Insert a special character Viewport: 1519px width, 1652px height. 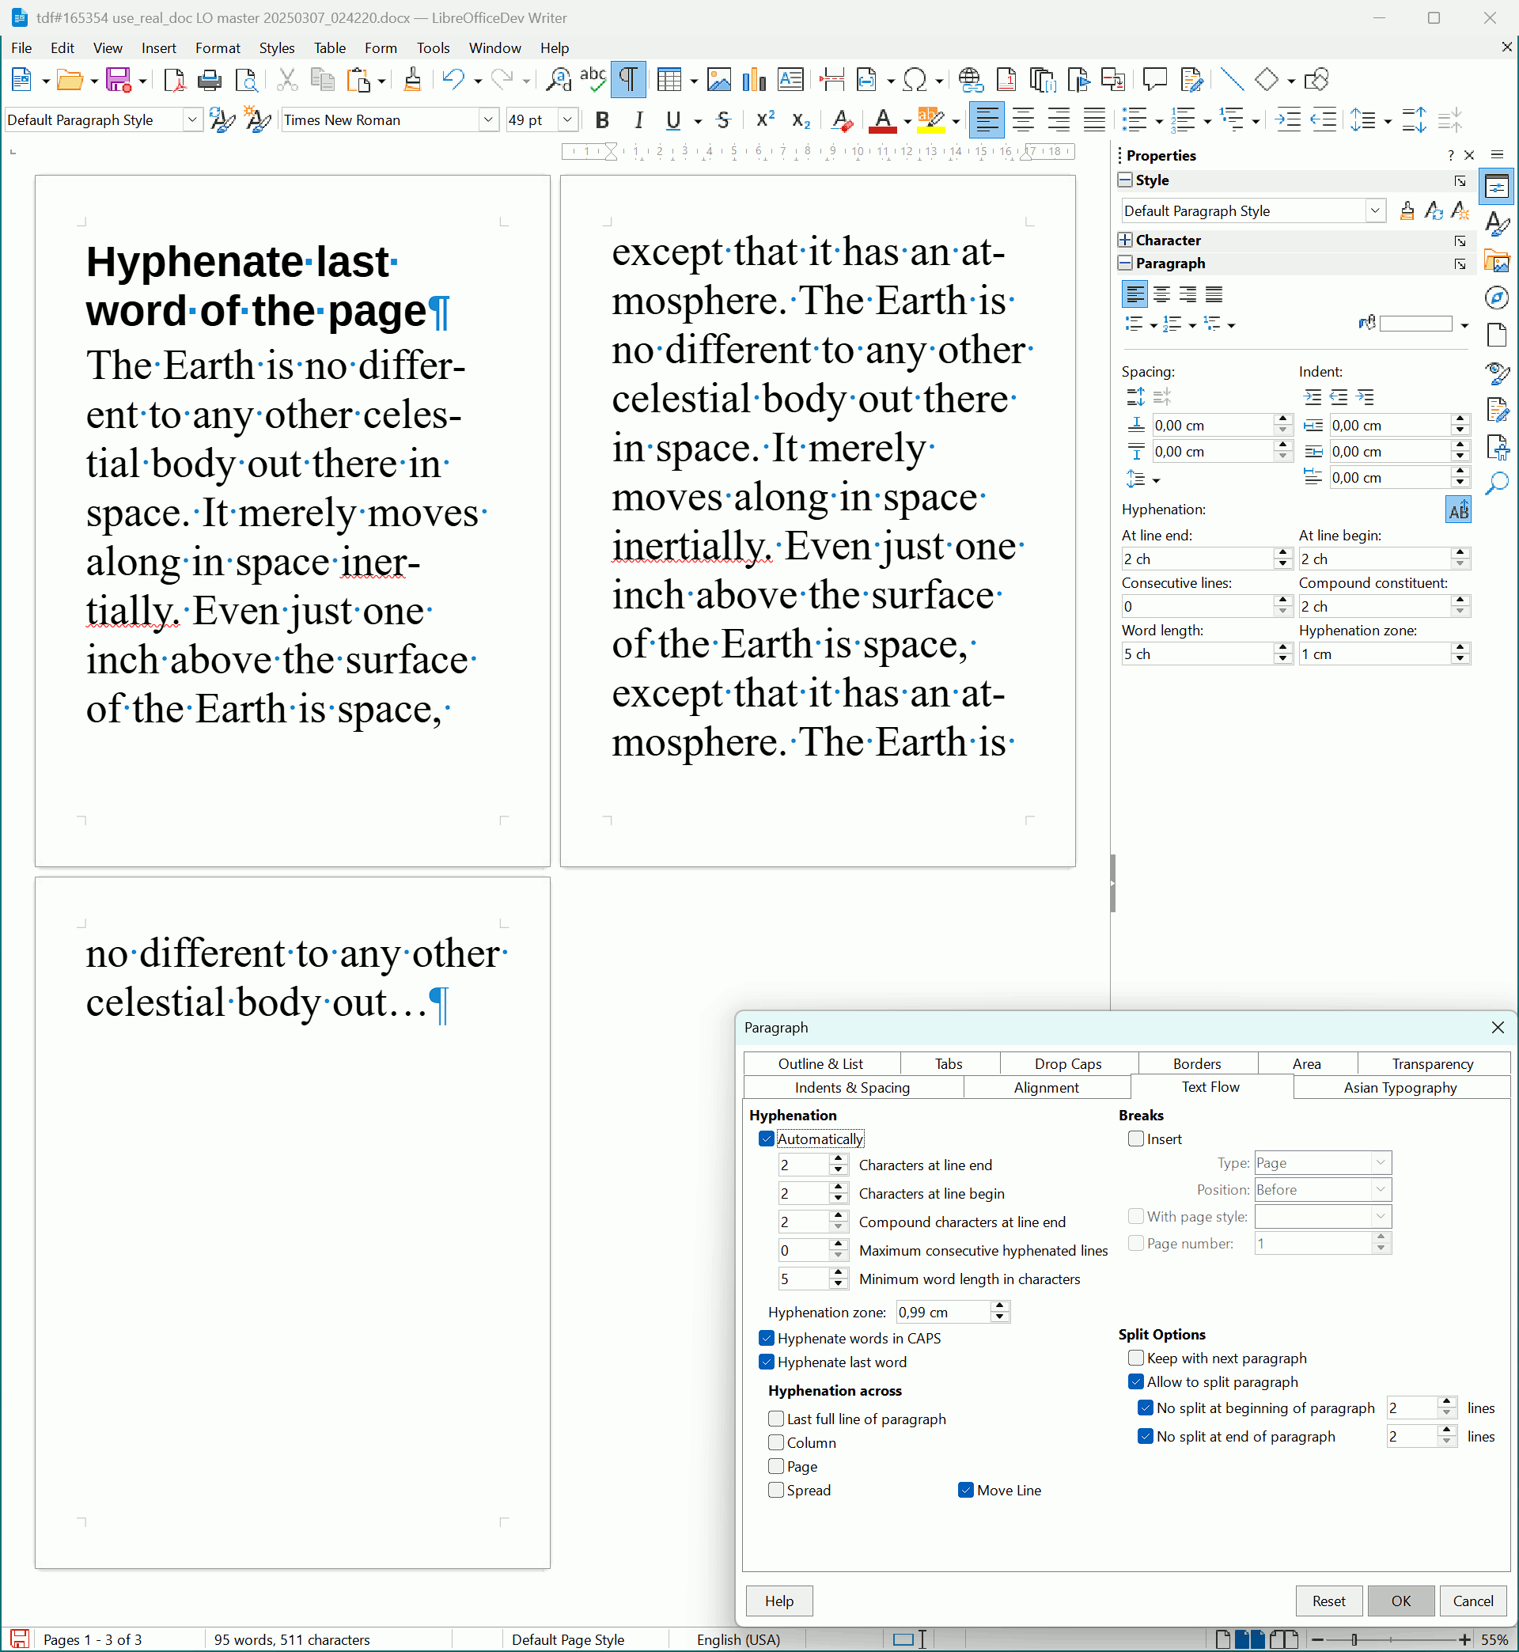915,79
